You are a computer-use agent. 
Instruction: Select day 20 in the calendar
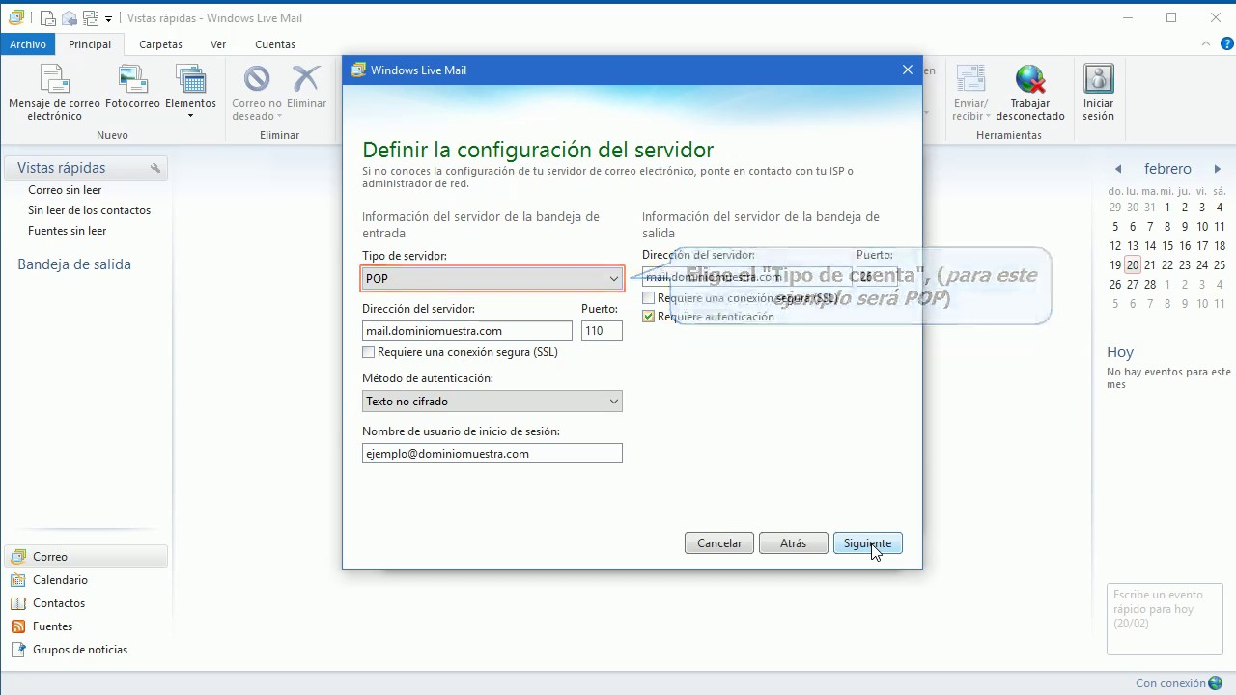tap(1133, 264)
